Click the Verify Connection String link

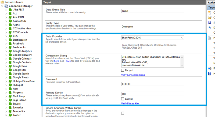coord(133,75)
